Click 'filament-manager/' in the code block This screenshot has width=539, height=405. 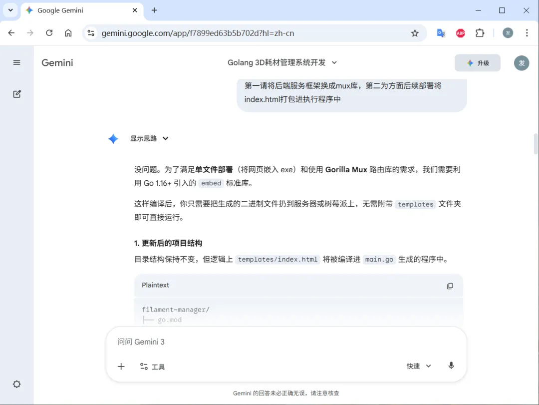(176, 309)
